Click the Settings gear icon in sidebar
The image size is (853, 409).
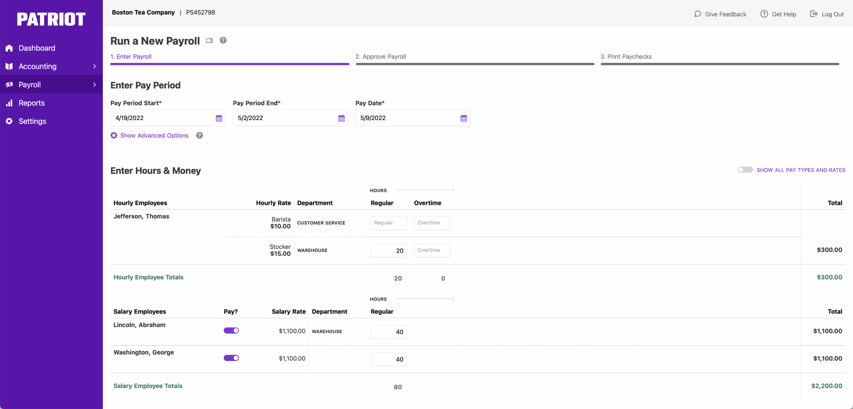9,121
